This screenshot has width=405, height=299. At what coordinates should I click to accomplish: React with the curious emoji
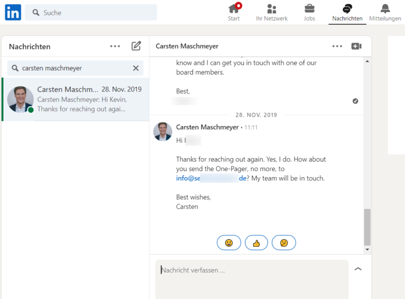pyautogui.click(x=283, y=242)
